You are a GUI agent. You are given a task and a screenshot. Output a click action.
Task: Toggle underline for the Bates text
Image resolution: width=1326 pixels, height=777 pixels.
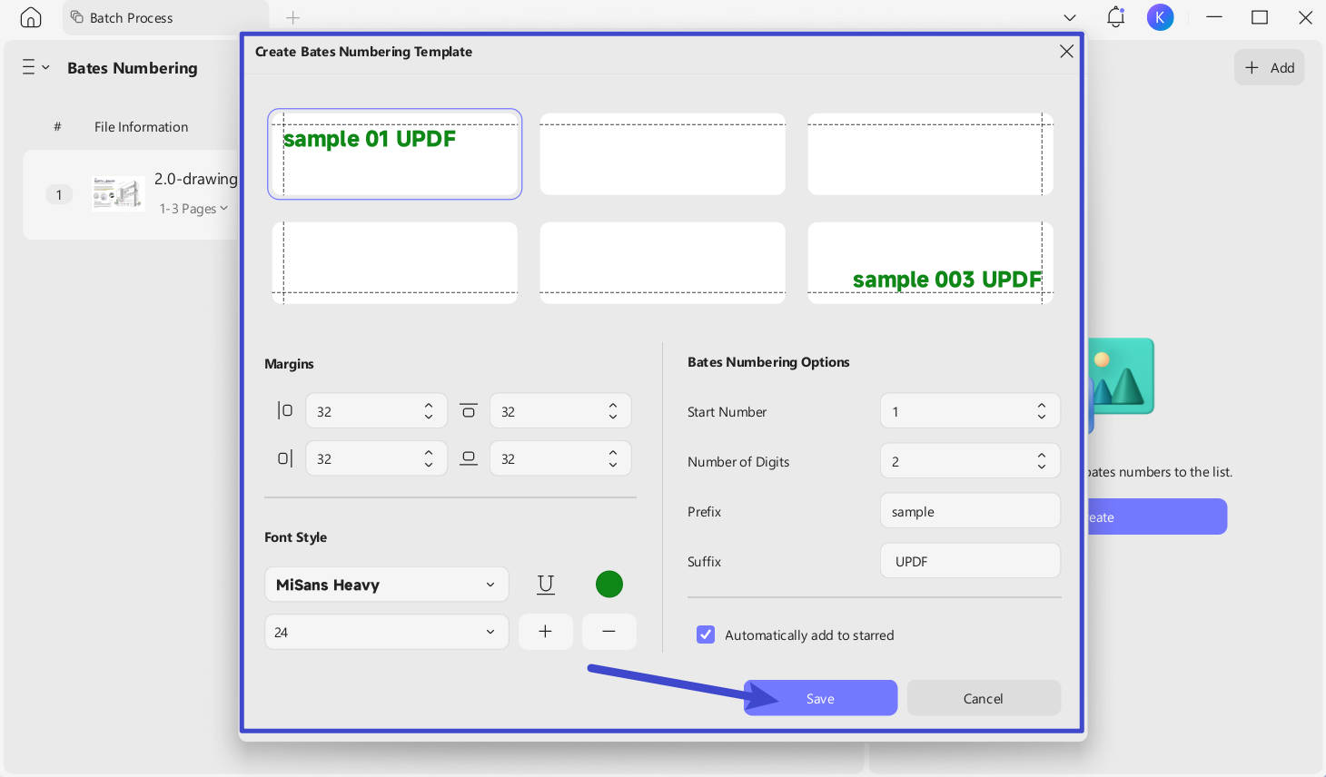tap(546, 585)
